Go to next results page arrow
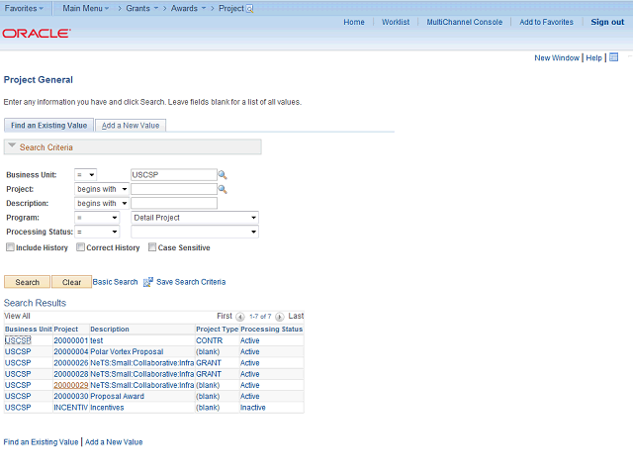This screenshot has width=633, height=475. click(279, 317)
